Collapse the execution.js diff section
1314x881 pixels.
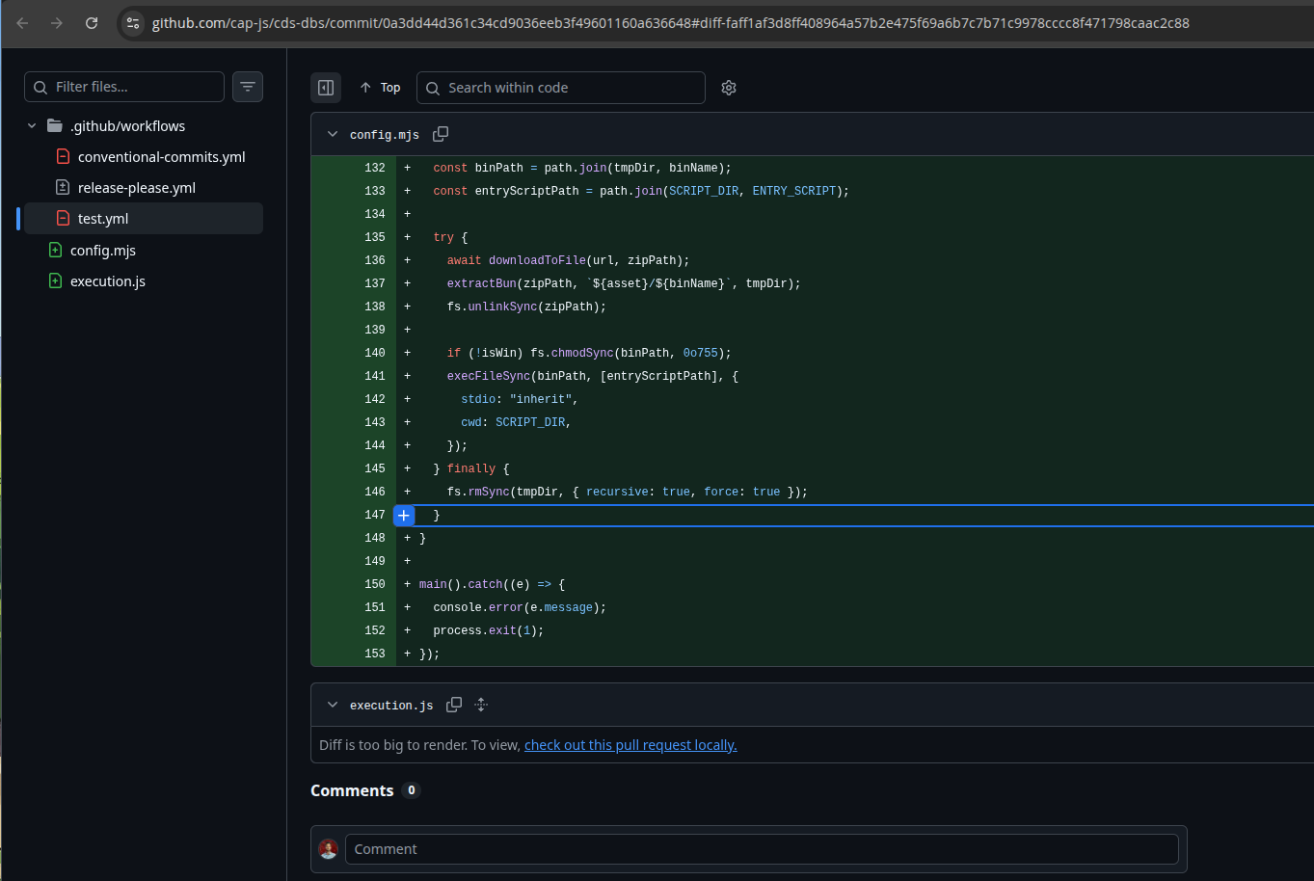332,705
